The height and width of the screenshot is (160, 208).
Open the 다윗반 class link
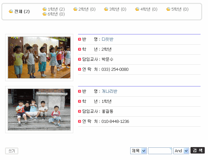click(108, 39)
